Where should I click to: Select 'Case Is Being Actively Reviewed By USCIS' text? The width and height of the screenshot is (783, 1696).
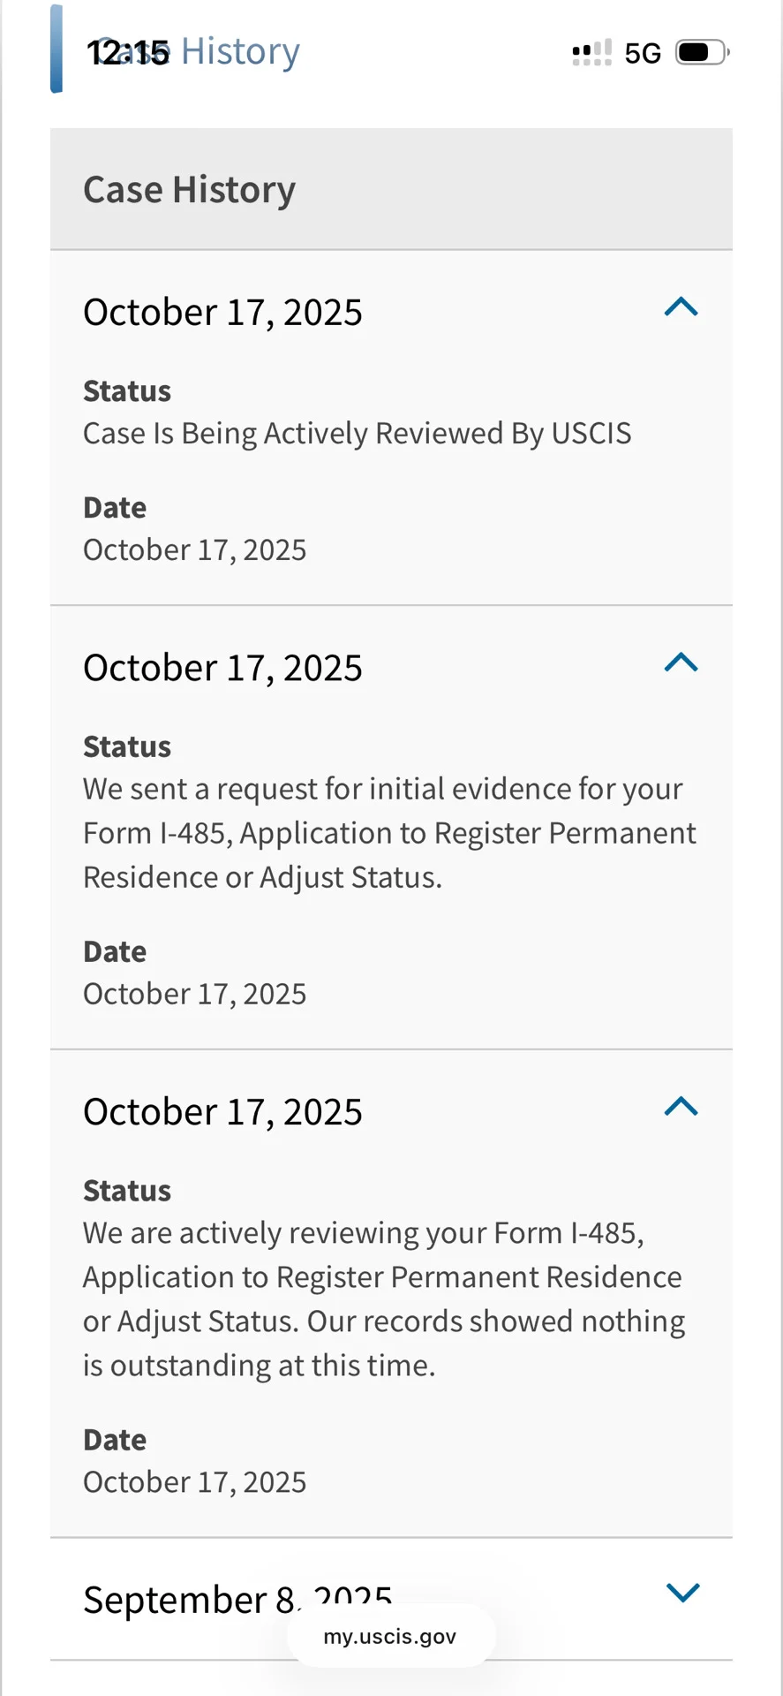click(x=357, y=434)
